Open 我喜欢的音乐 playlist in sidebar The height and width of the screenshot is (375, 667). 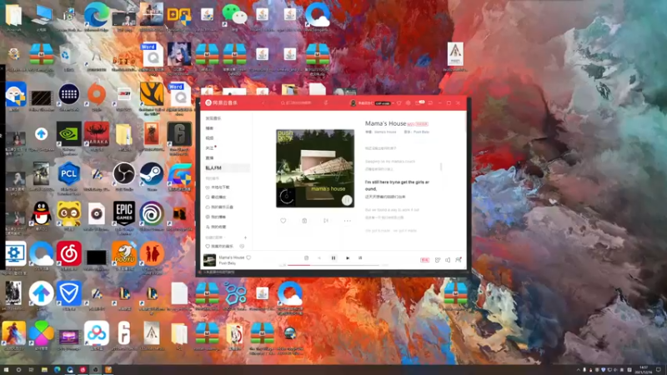219,246
